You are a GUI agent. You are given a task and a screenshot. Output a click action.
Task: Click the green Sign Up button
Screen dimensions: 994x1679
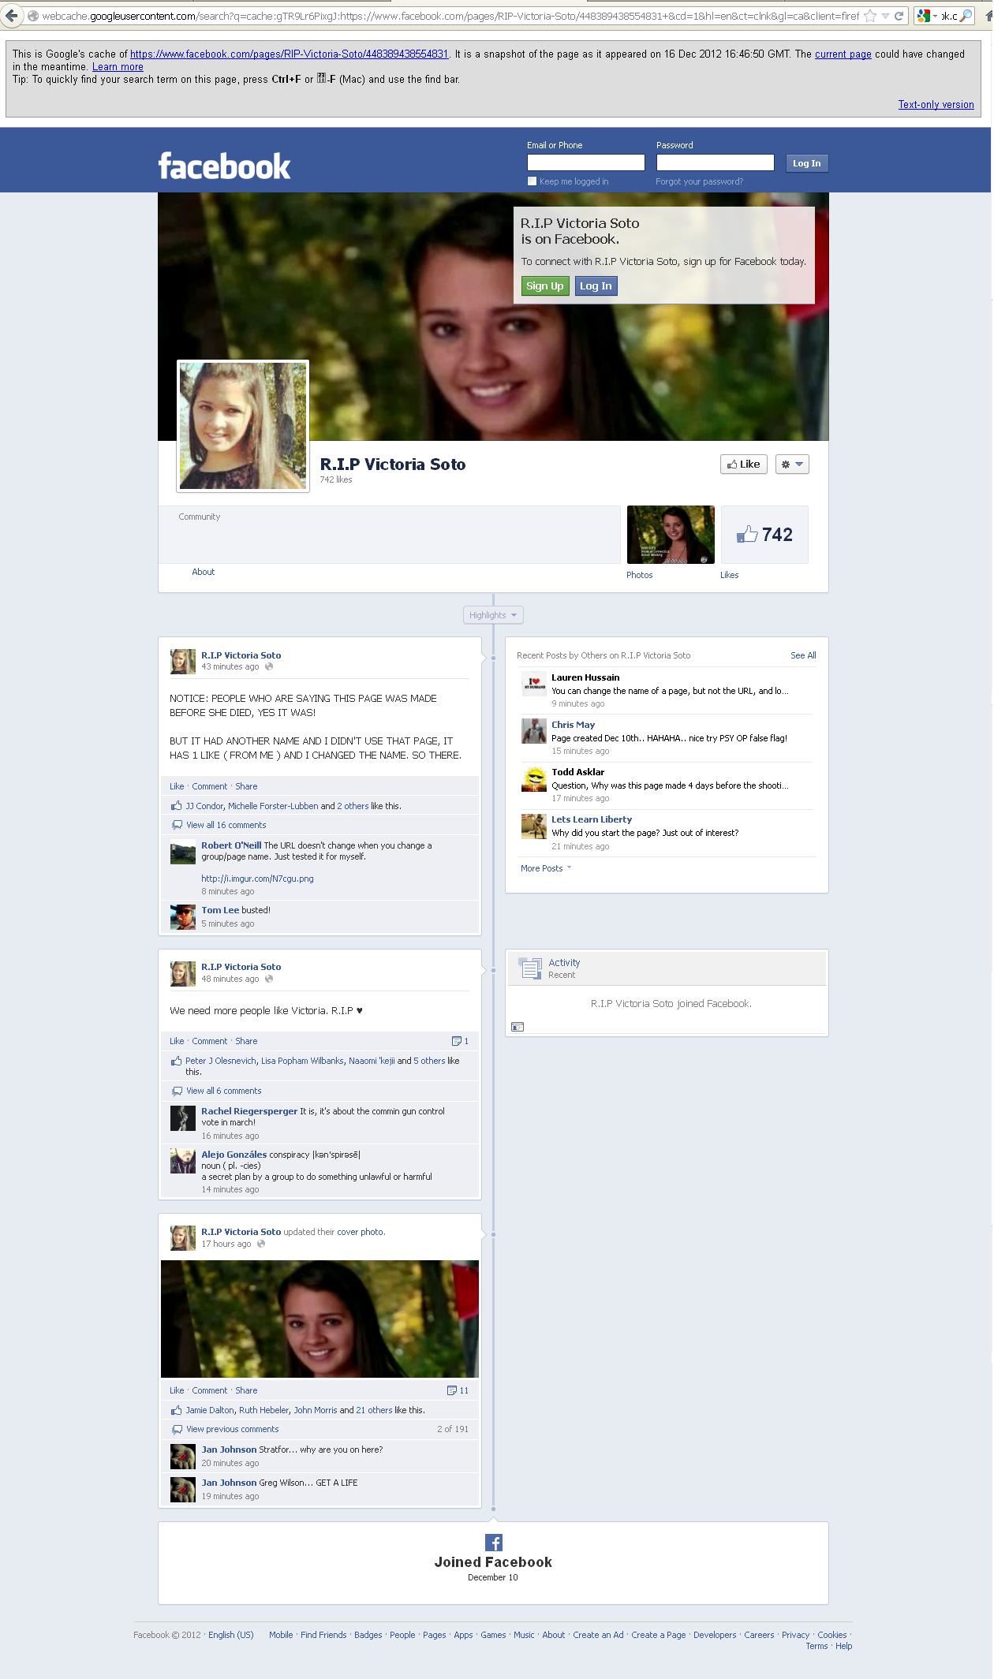[x=544, y=286]
